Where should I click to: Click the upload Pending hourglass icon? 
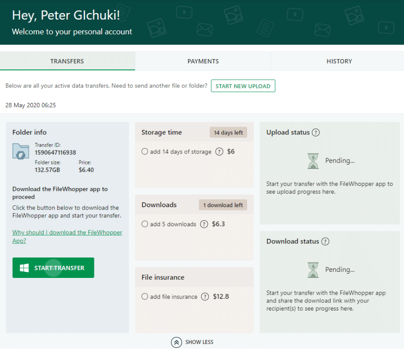[x=313, y=161]
